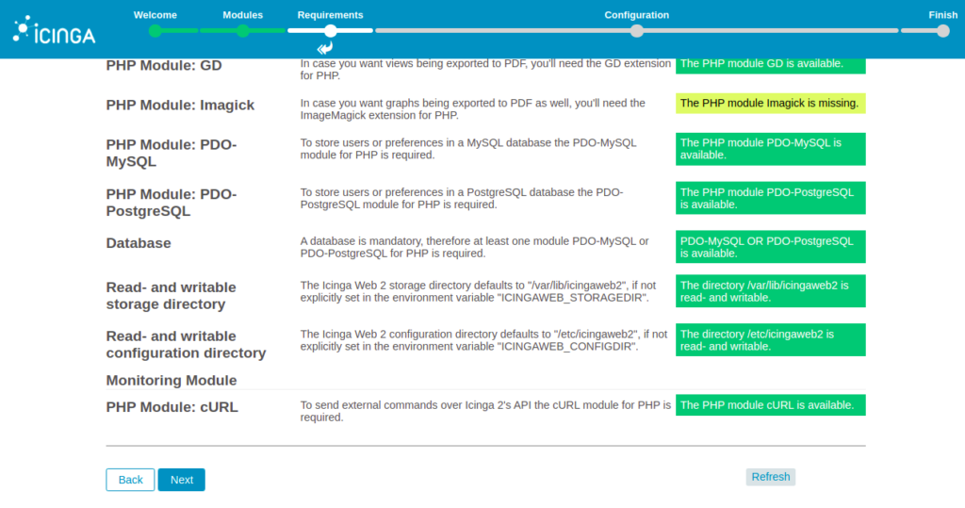Click the 'PDO-MySQL is available' status box
Image resolution: width=965 pixels, height=508 pixels.
click(x=771, y=149)
